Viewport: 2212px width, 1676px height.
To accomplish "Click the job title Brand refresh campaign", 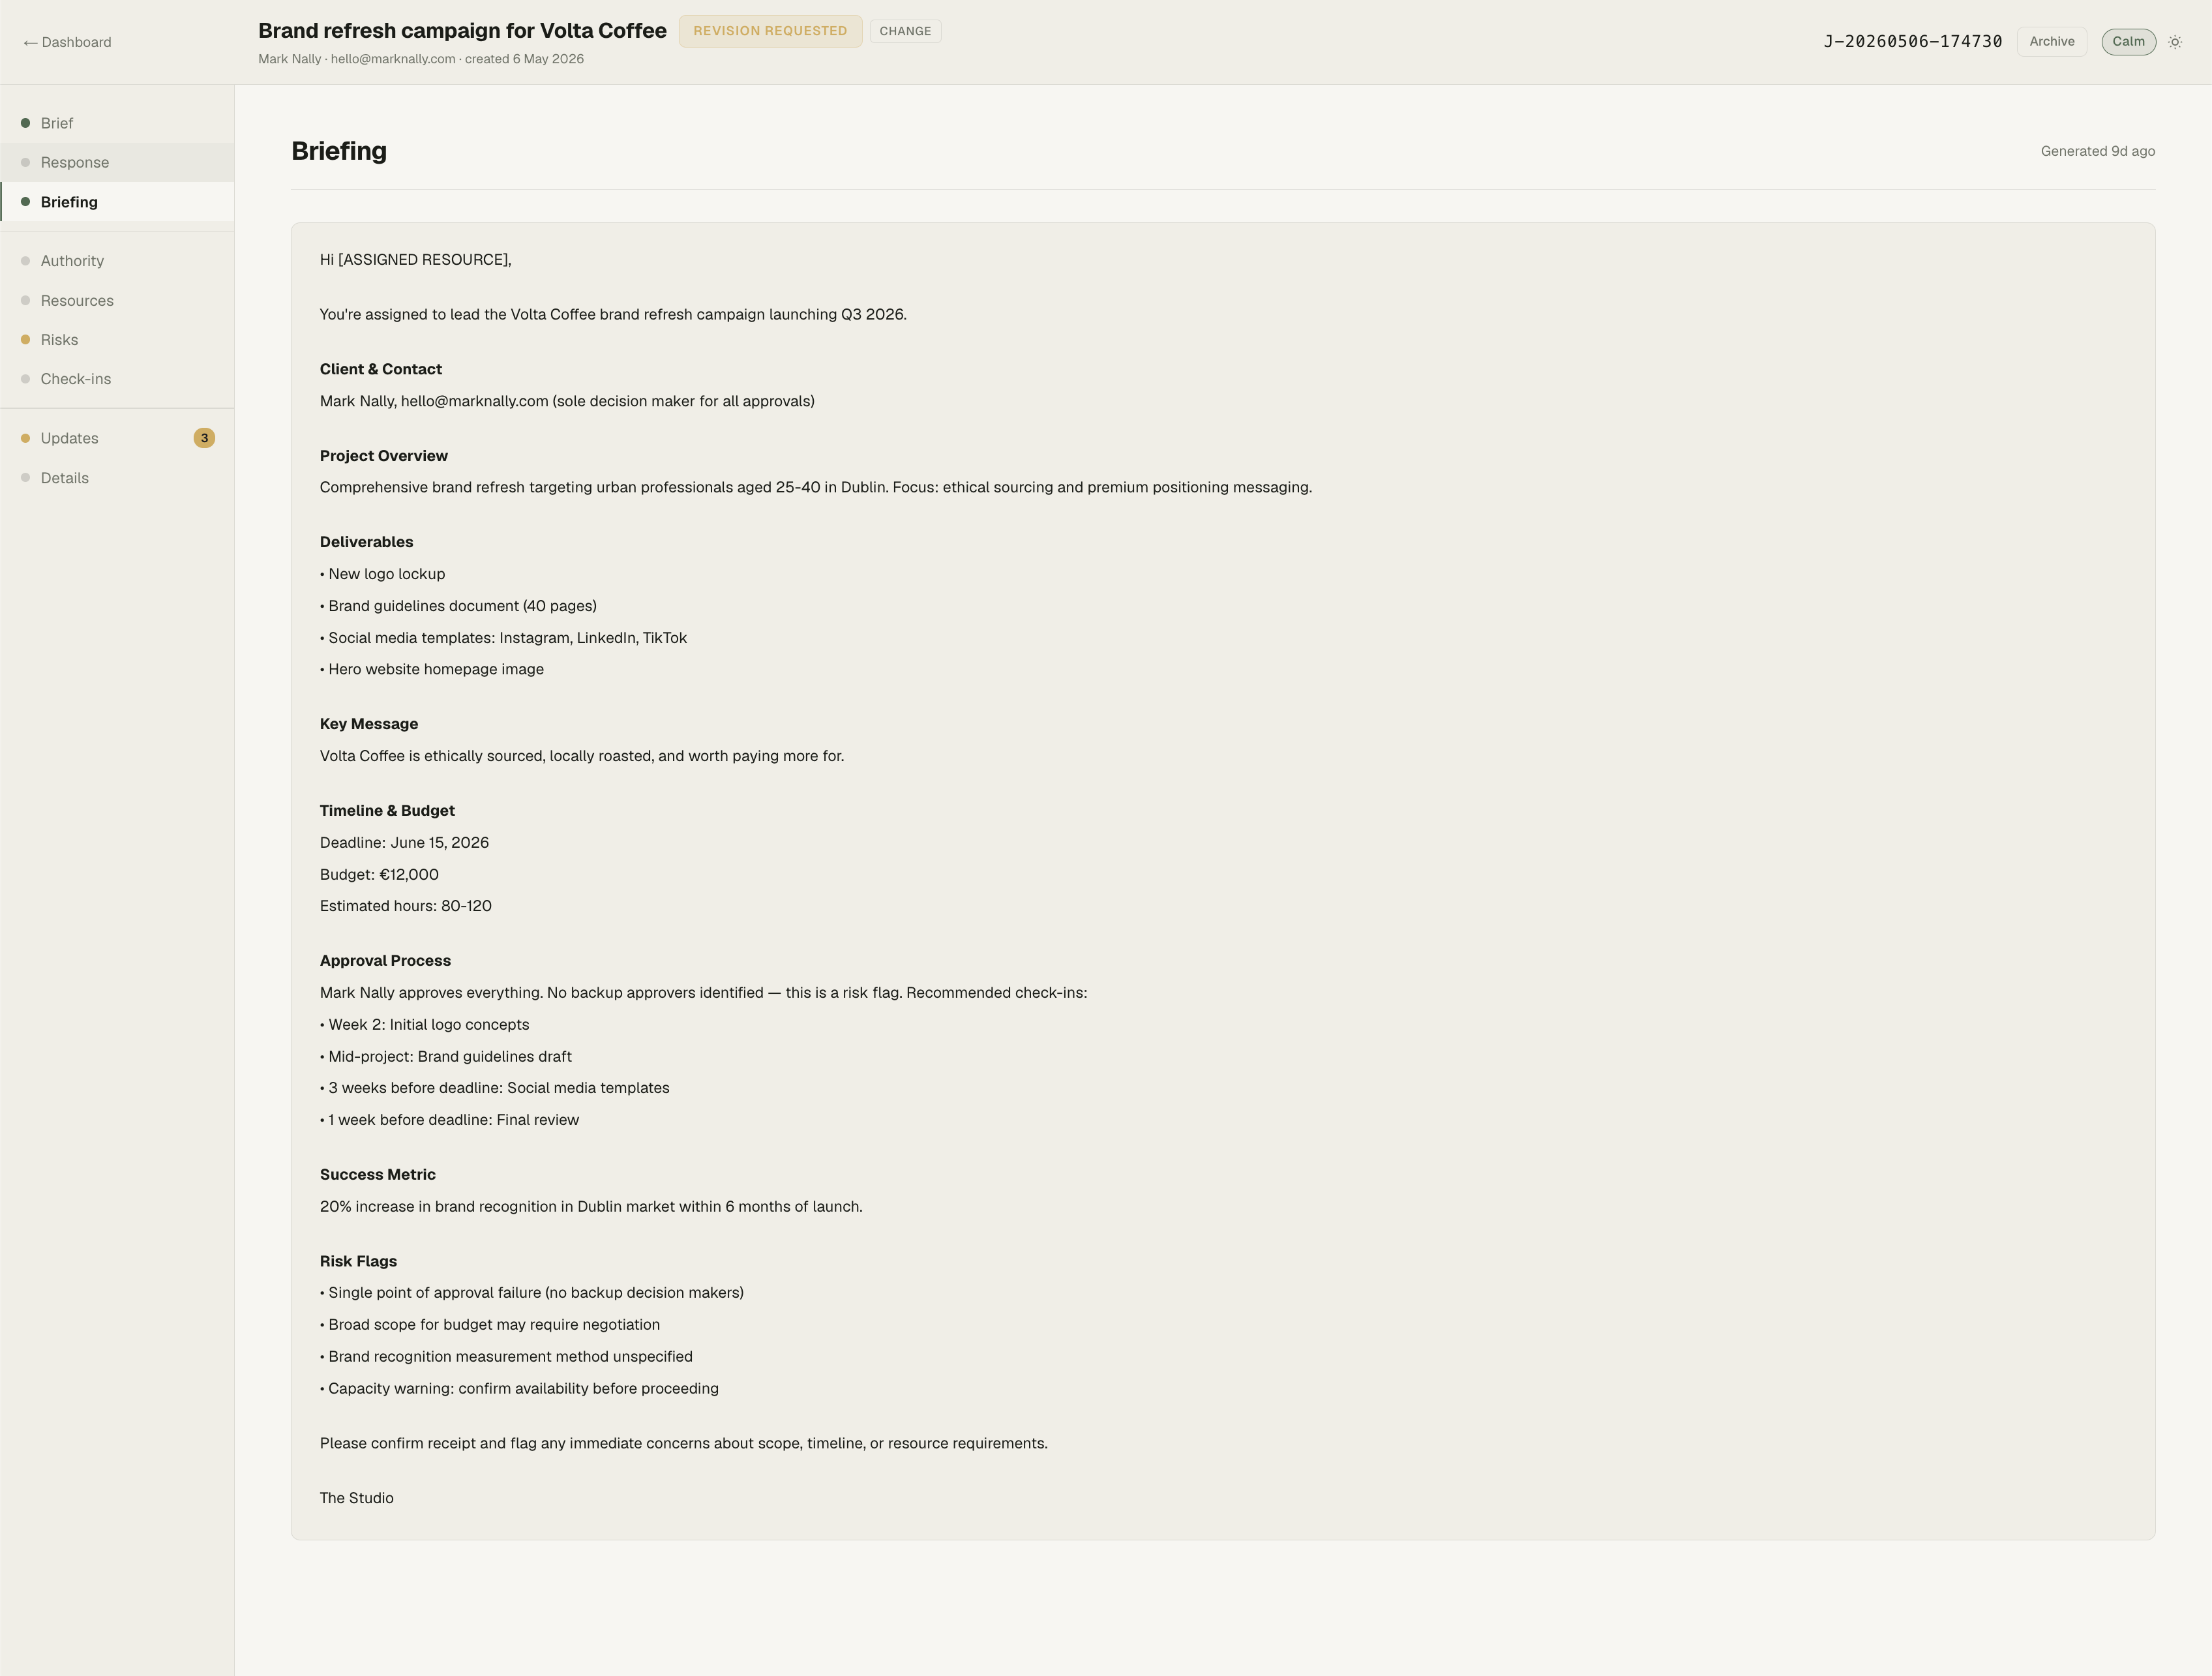I will coord(462,30).
